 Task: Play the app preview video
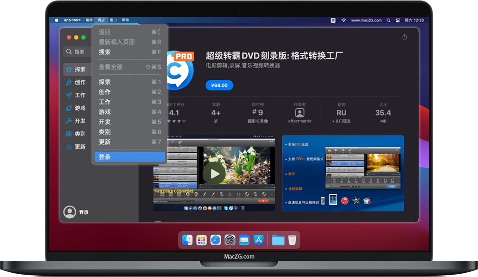pyautogui.click(x=215, y=173)
